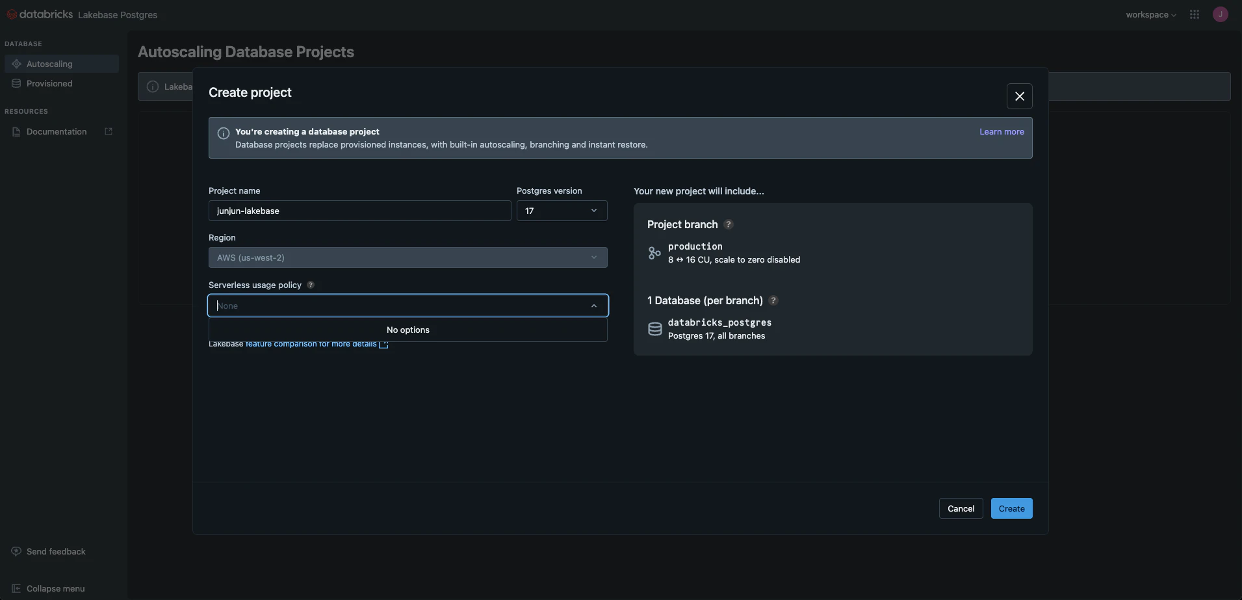Click the DATABASE sidebar section header
Viewport: 1242px width, 600px height.
tap(23, 44)
